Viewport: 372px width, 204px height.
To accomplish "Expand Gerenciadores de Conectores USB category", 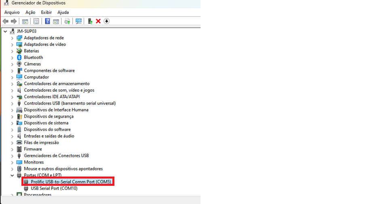I will click(x=12, y=156).
